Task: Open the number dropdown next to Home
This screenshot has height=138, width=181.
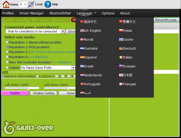Action: point(23,5)
